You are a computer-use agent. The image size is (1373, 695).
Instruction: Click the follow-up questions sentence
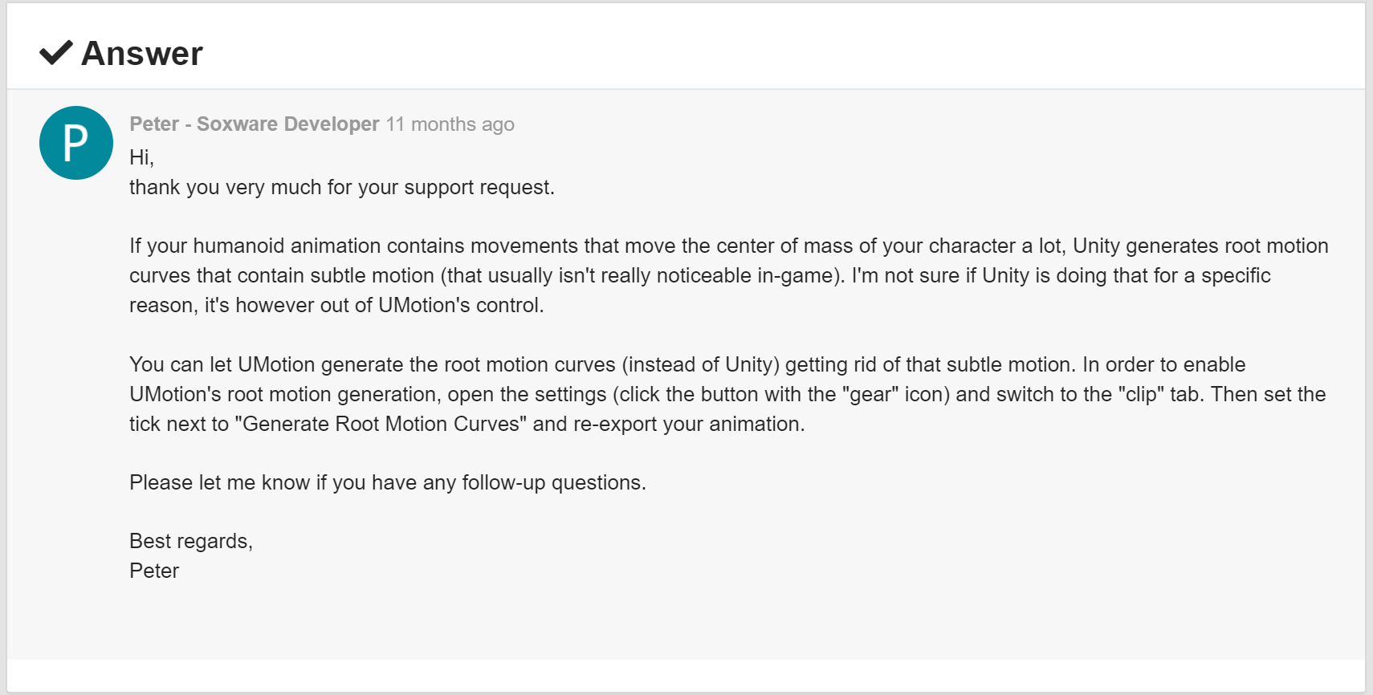click(x=388, y=482)
